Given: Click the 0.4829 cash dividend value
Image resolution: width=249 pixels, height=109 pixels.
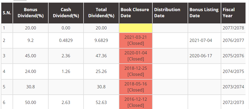Looking at the screenshot, I should (x=66, y=40).
